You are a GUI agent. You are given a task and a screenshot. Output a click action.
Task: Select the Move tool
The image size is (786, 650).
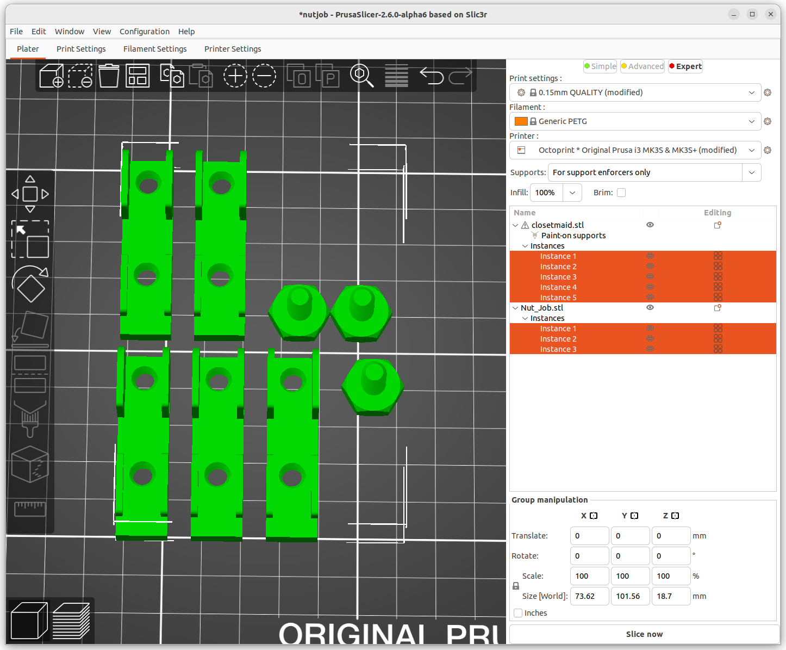pyautogui.click(x=30, y=194)
